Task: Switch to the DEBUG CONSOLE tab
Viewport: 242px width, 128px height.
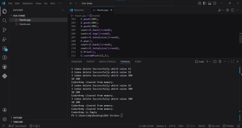Action: click(107, 62)
